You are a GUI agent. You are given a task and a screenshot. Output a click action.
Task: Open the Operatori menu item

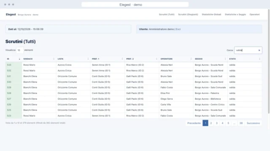coord(254,15)
